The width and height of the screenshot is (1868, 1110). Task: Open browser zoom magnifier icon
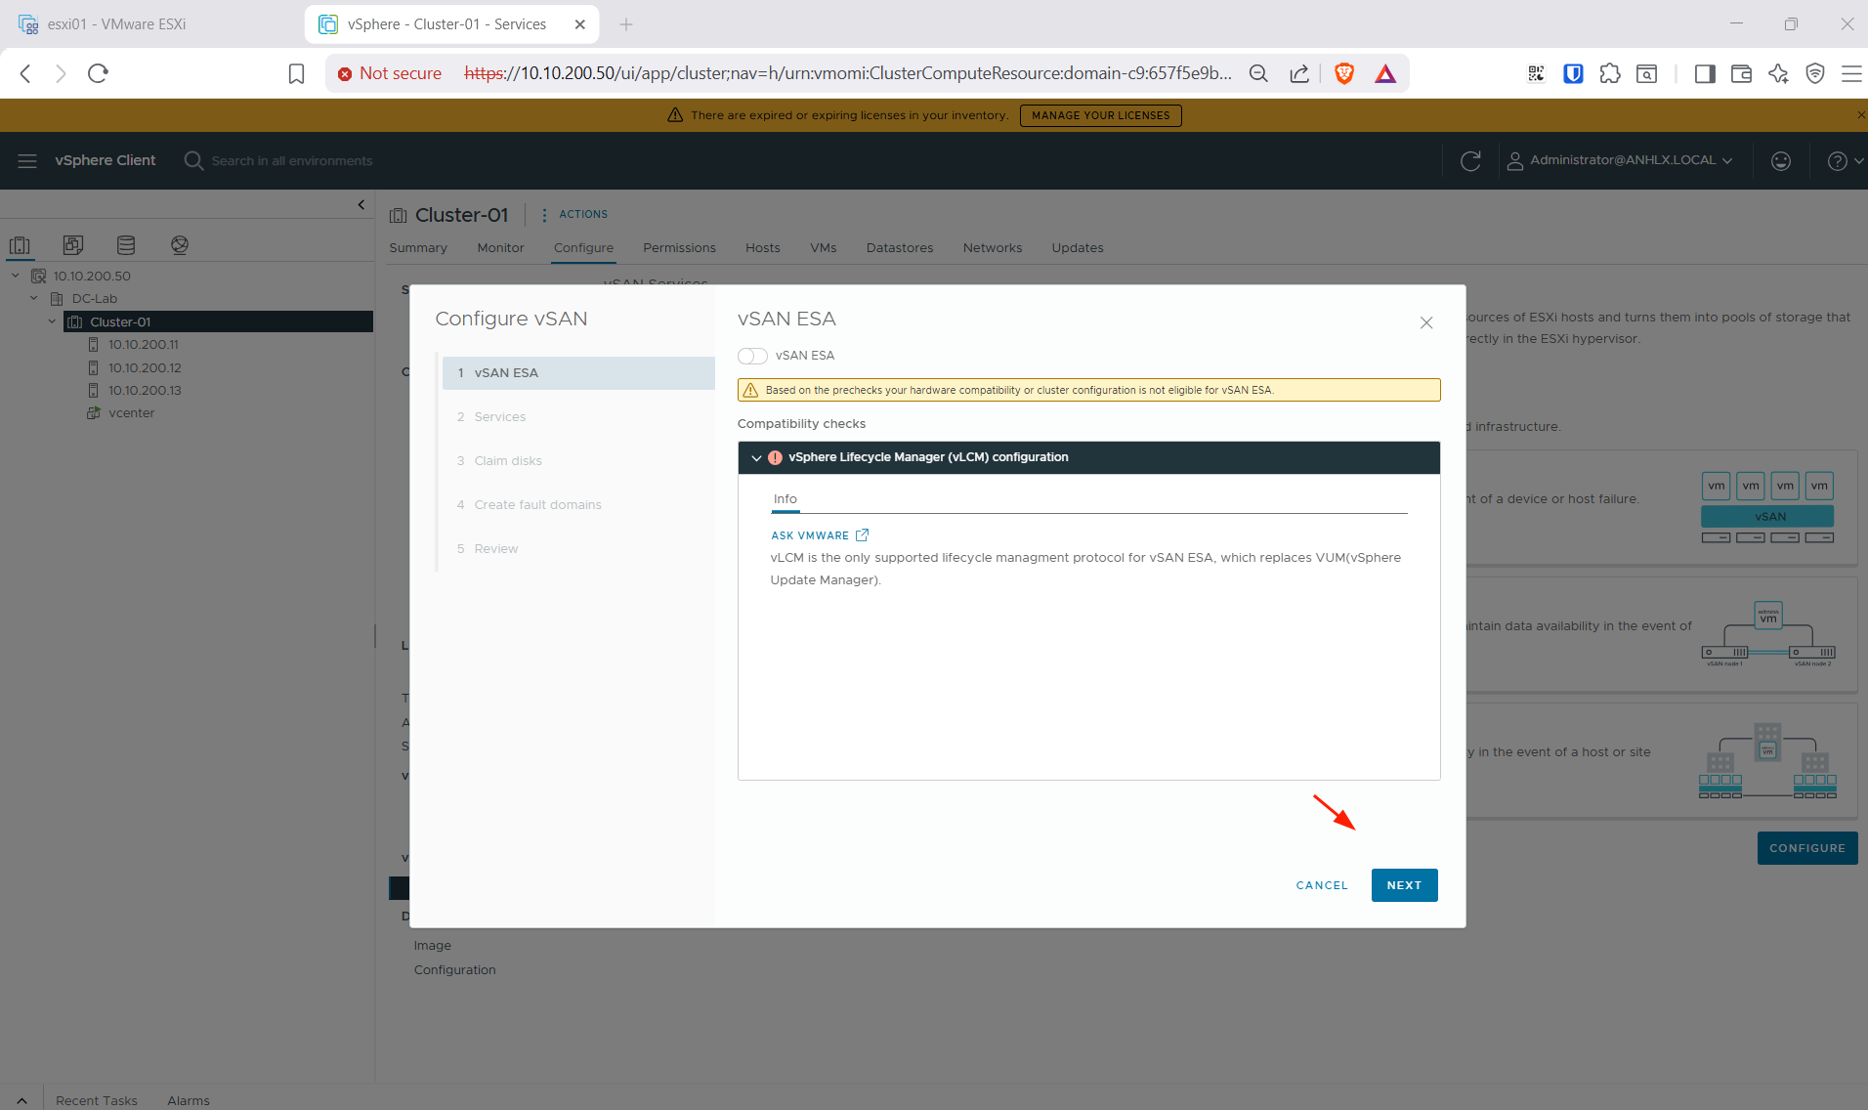[x=1258, y=73]
